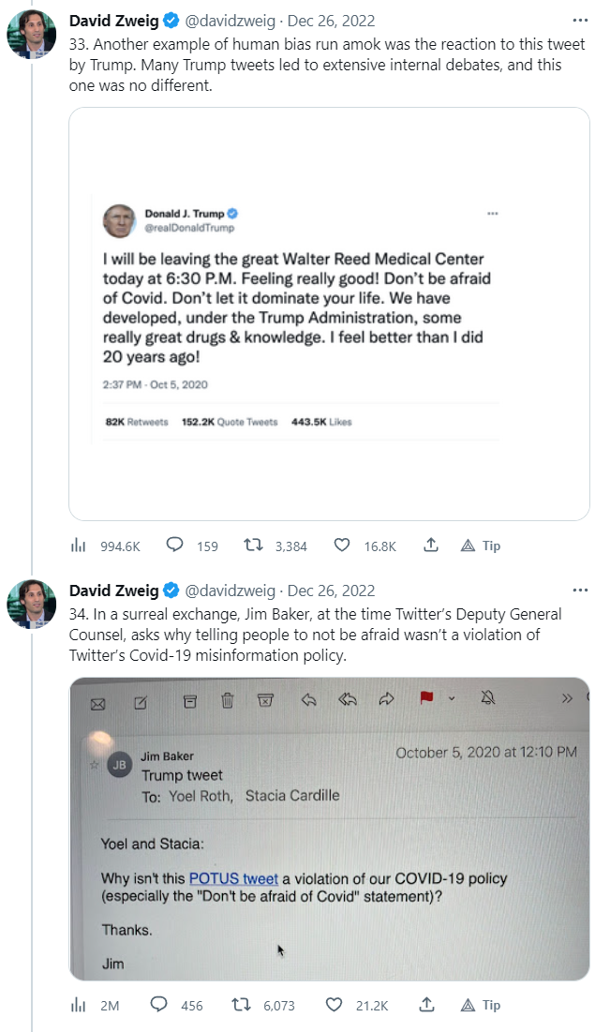Open the POTUS tweet link in email
595x1032 pixels.
click(233, 878)
